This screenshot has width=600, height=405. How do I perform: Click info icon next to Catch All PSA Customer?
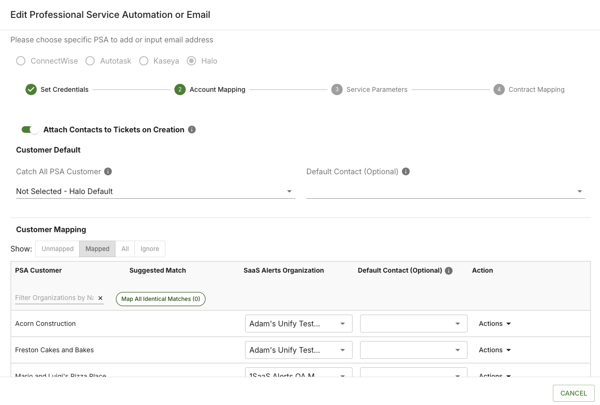click(108, 171)
